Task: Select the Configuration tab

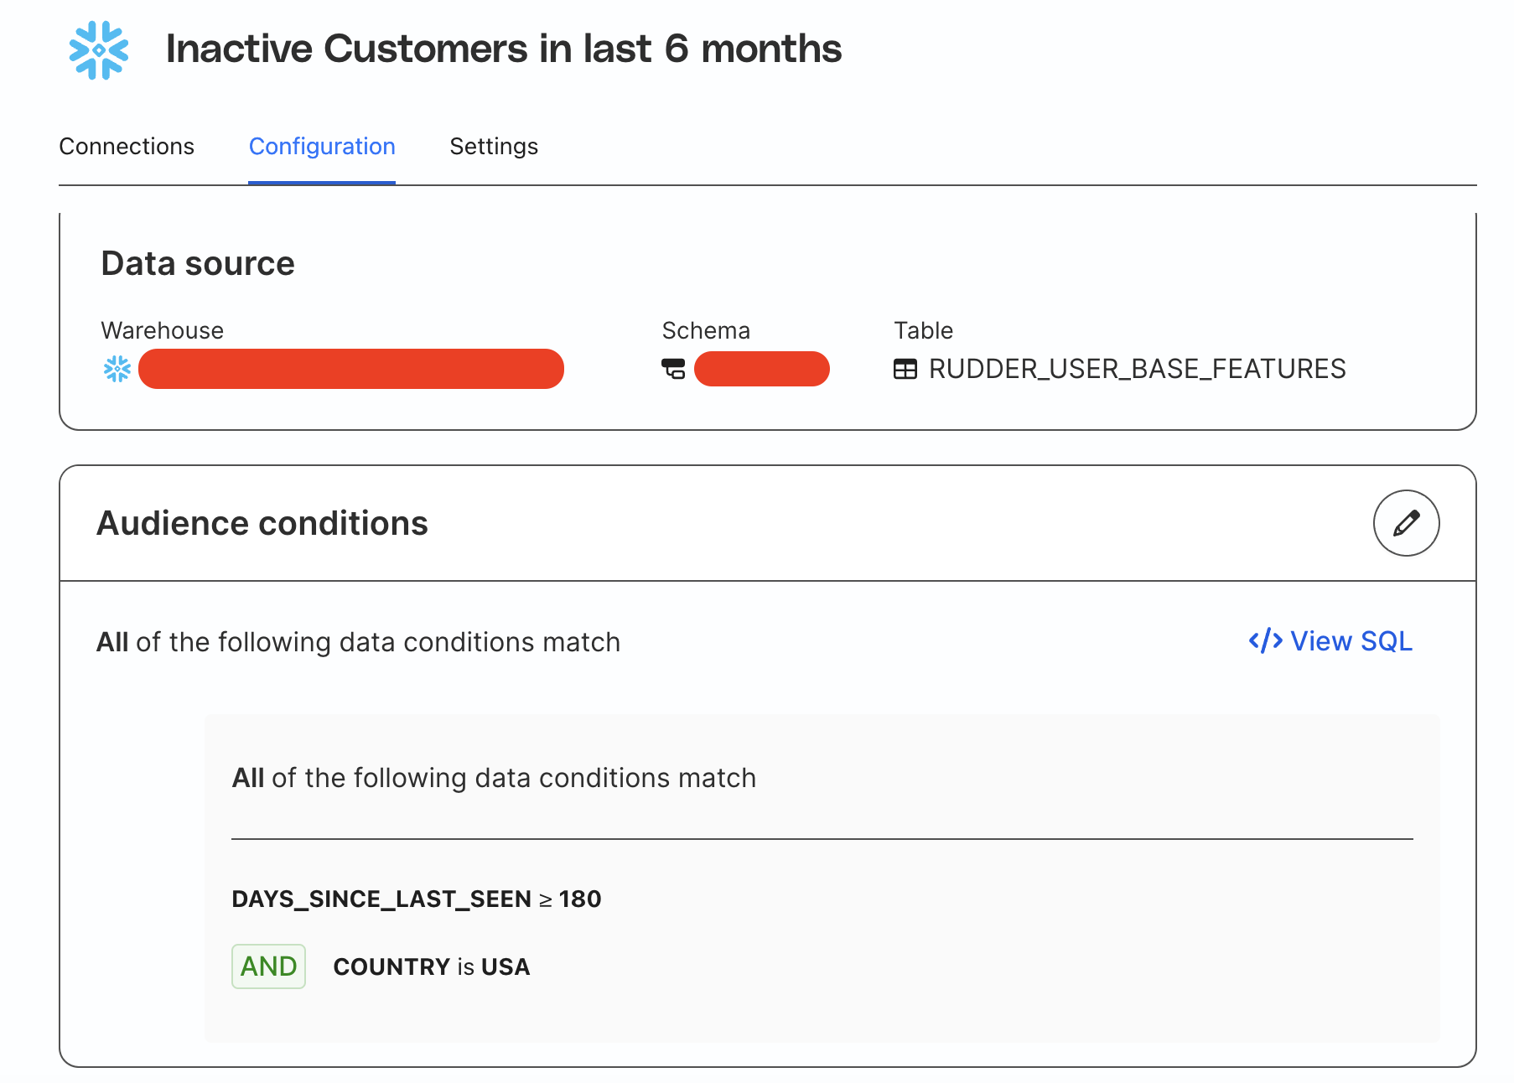Action: tap(322, 147)
